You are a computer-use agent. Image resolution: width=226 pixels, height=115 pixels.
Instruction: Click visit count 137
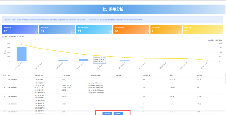(x=144, y=87)
